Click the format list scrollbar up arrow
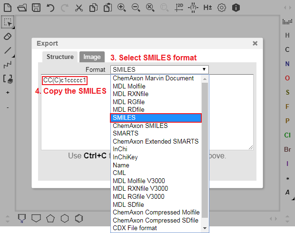295x233 pixels. [x=205, y=79]
